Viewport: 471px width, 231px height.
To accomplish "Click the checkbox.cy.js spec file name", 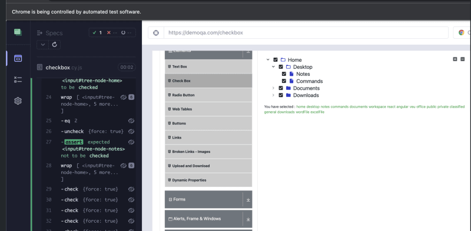I will [x=64, y=68].
